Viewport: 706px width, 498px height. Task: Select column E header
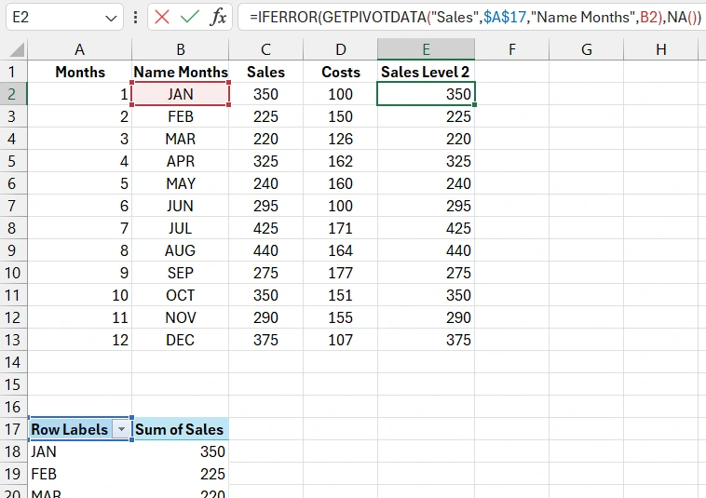tap(426, 50)
